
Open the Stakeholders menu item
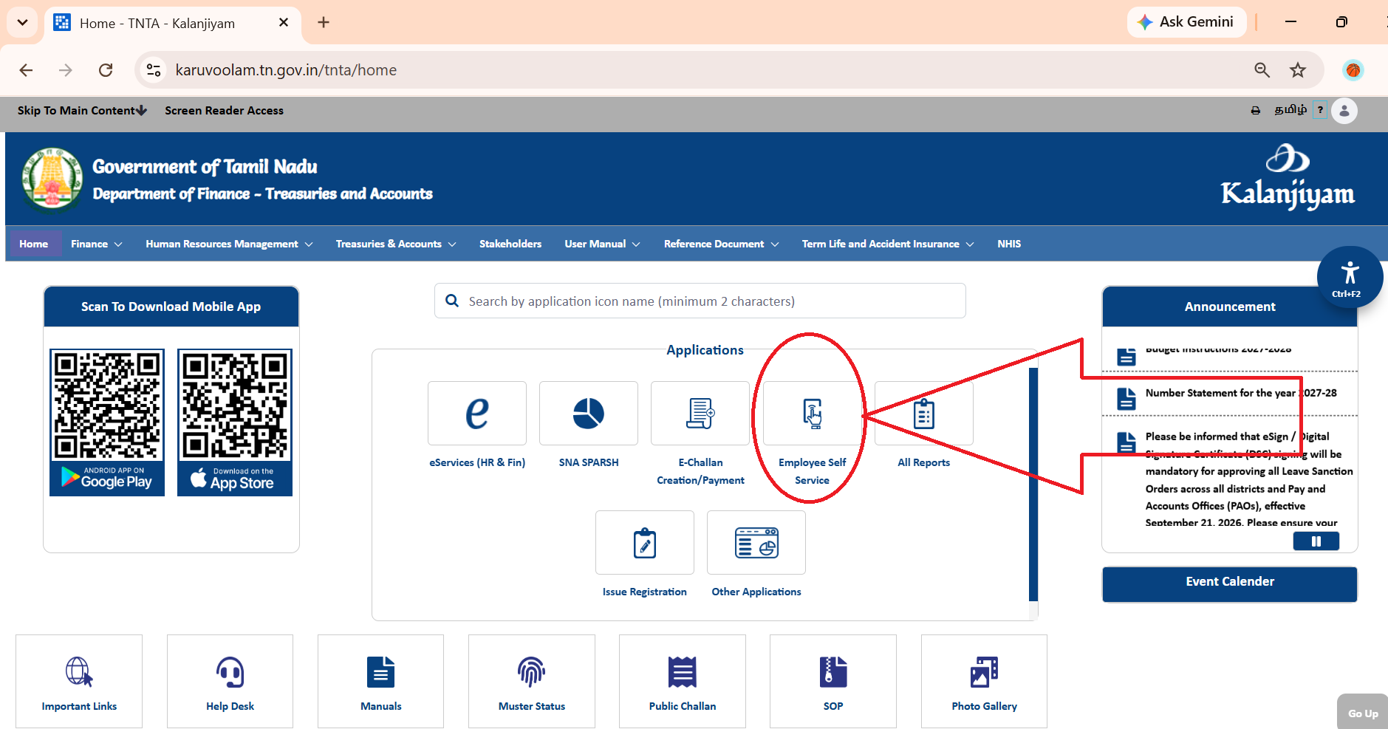(x=510, y=244)
